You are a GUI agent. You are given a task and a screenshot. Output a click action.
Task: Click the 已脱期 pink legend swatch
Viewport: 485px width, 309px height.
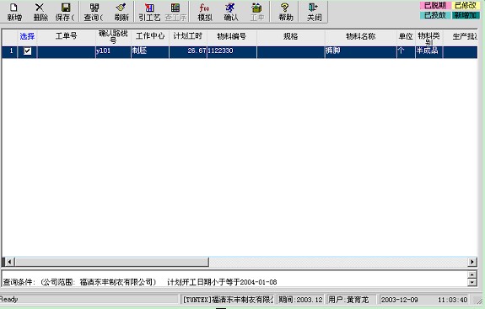434,6
